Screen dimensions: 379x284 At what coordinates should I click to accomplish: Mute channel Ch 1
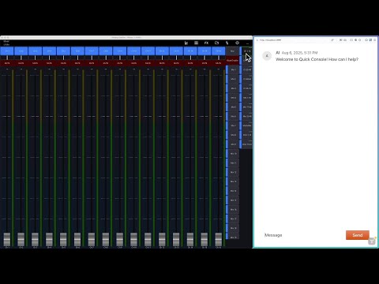pyautogui.click(x=7, y=63)
